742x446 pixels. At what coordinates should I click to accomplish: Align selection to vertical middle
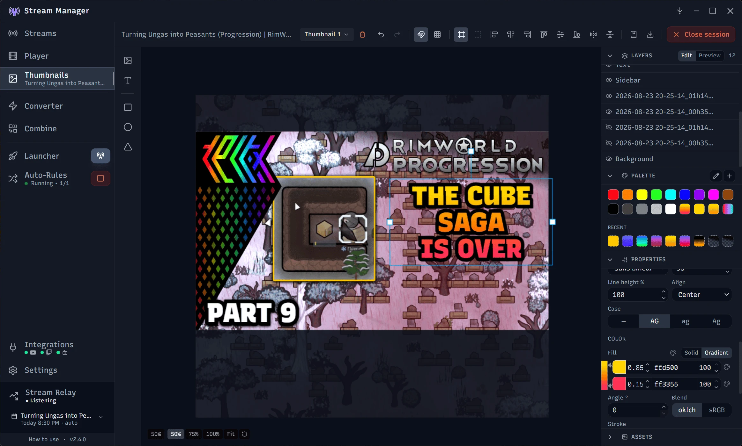[560, 34]
